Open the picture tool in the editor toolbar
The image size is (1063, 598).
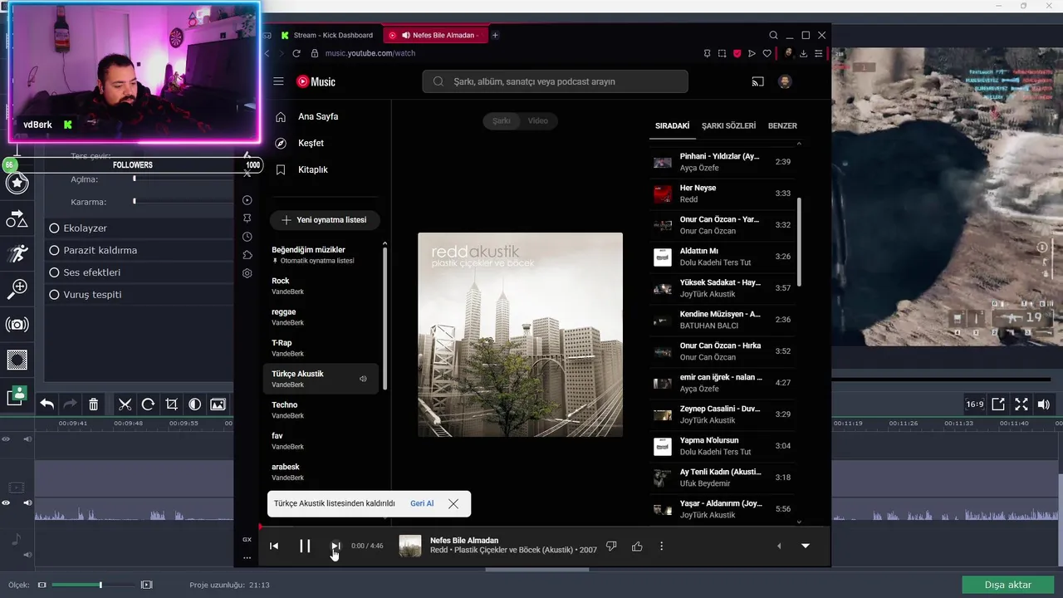(x=218, y=404)
